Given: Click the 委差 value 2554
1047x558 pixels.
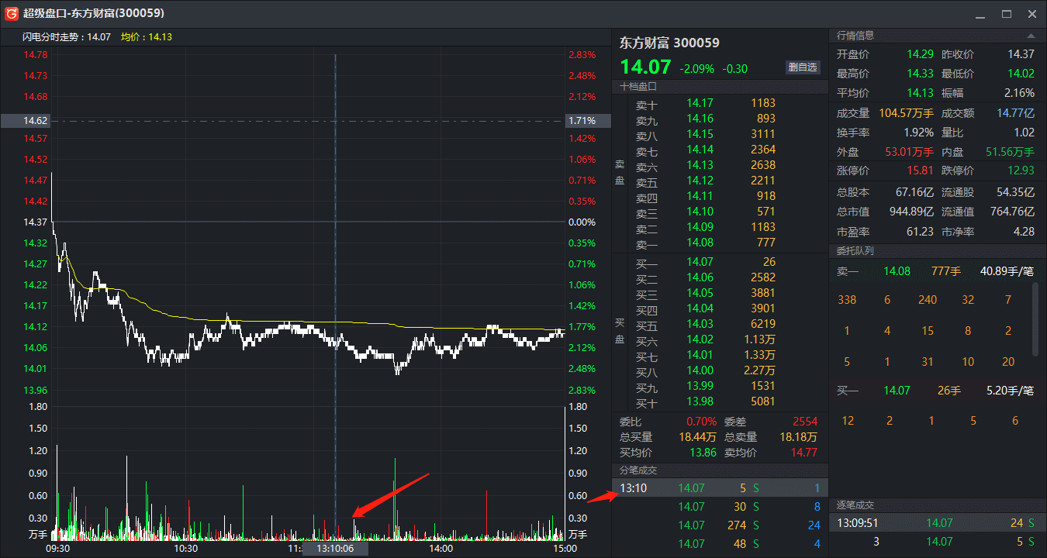Looking at the screenshot, I should pos(805,422).
